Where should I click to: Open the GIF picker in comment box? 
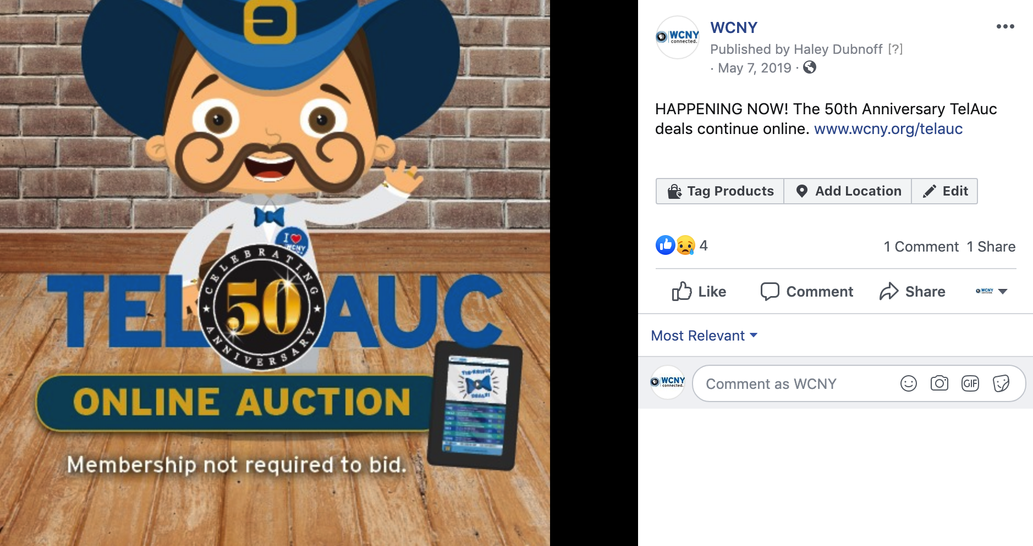pyautogui.click(x=970, y=383)
